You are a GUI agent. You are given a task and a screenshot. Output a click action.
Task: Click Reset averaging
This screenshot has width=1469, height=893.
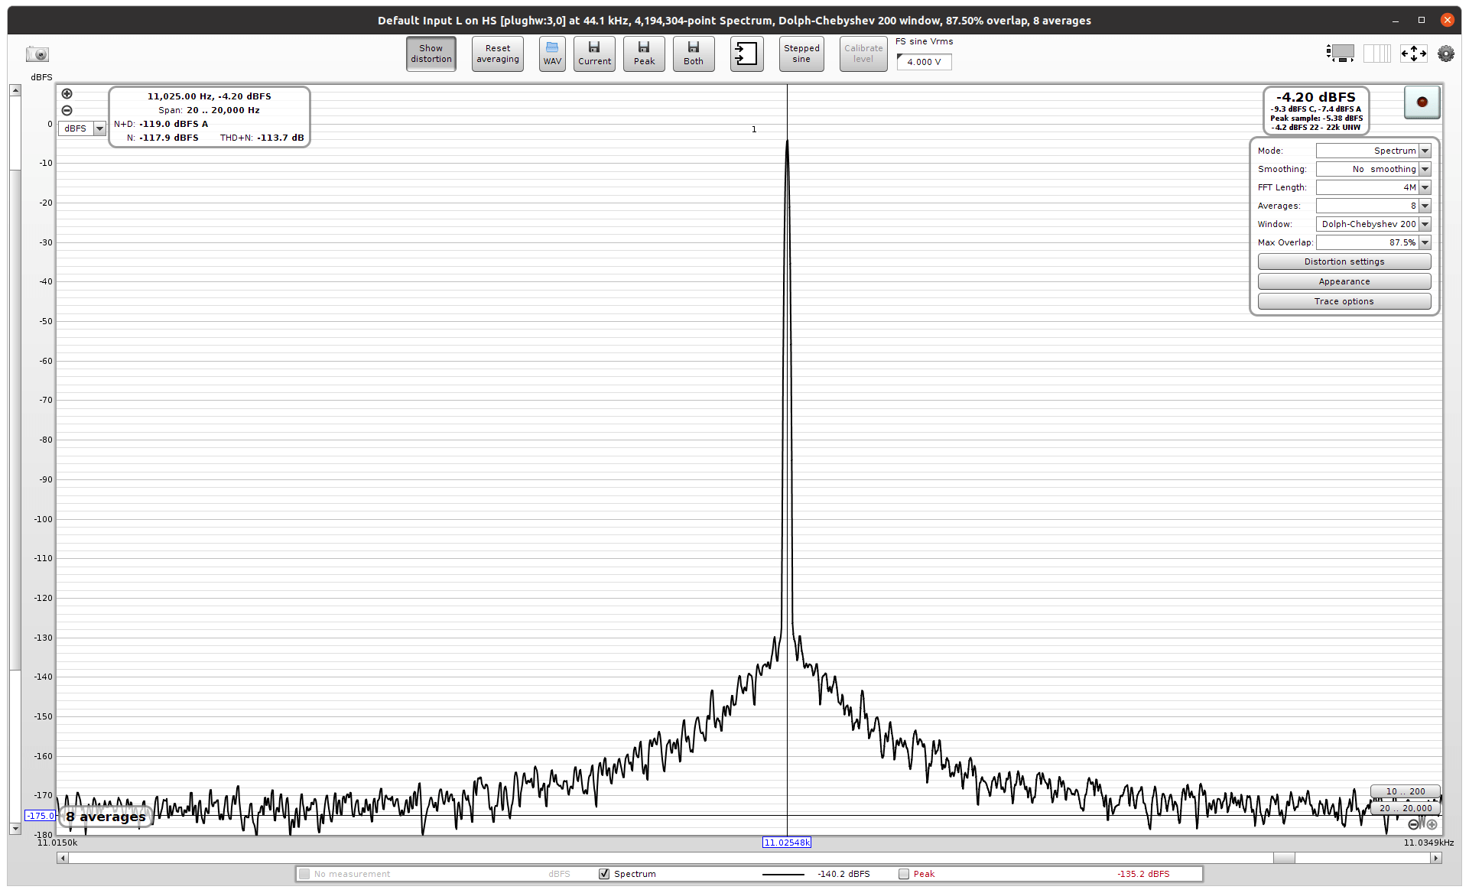pyautogui.click(x=498, y=54)
